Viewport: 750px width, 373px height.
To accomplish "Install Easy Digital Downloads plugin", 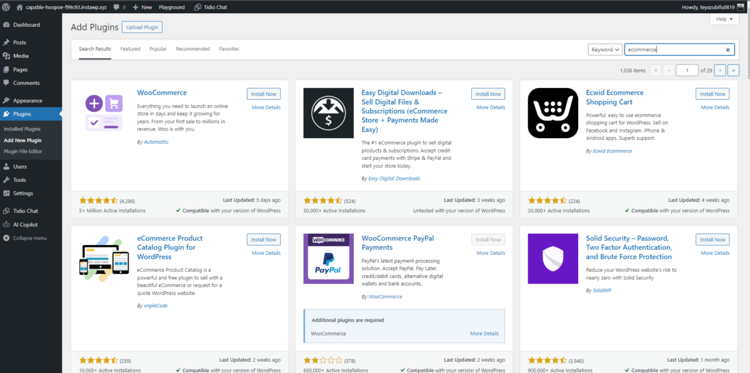I will 488,94.
